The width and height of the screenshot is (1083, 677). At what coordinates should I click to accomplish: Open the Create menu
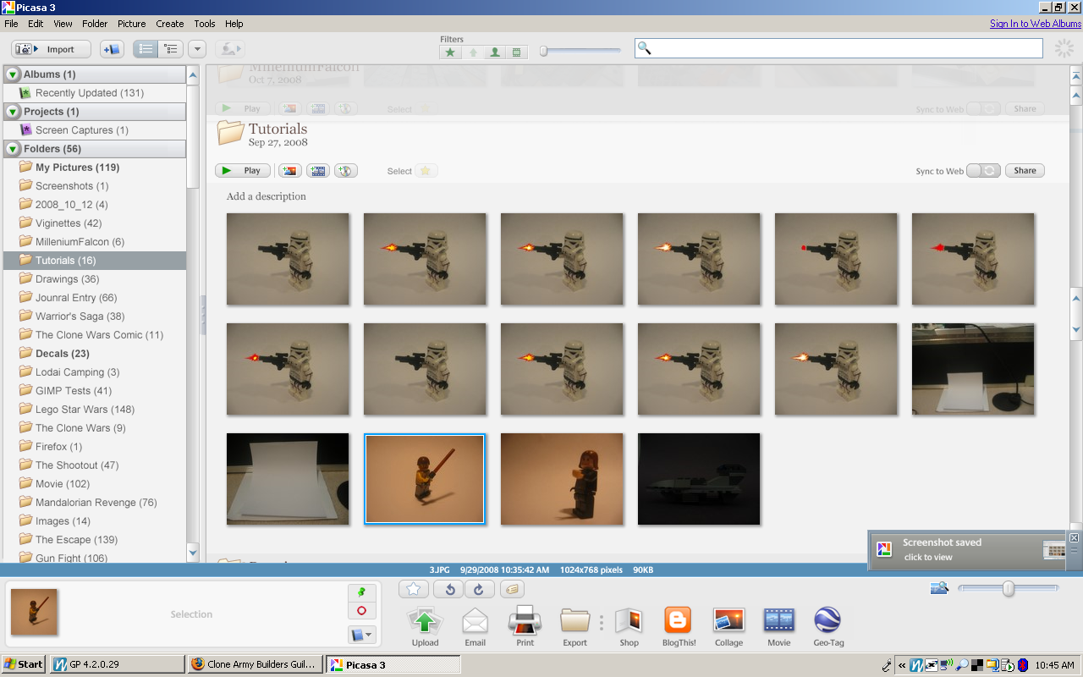(x=169, y=24)
